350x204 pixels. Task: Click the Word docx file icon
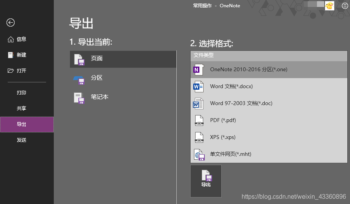click(199, 87)
